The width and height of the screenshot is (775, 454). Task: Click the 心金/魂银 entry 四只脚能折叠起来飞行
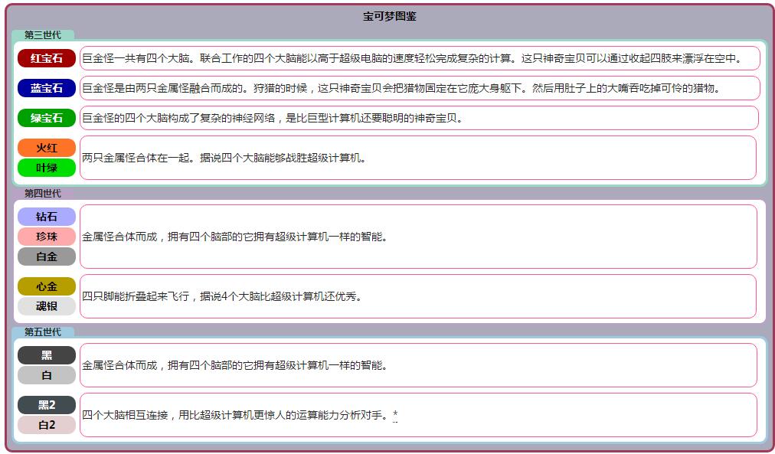tap(222, 296)
